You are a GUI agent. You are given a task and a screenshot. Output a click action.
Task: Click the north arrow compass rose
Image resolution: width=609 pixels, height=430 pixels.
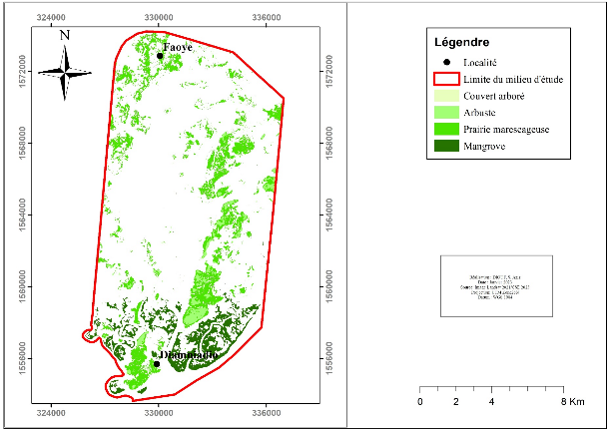point(65,73)
